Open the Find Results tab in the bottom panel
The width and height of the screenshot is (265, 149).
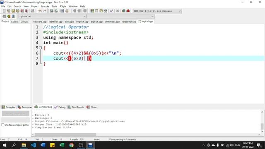click(x=76, y=107)
